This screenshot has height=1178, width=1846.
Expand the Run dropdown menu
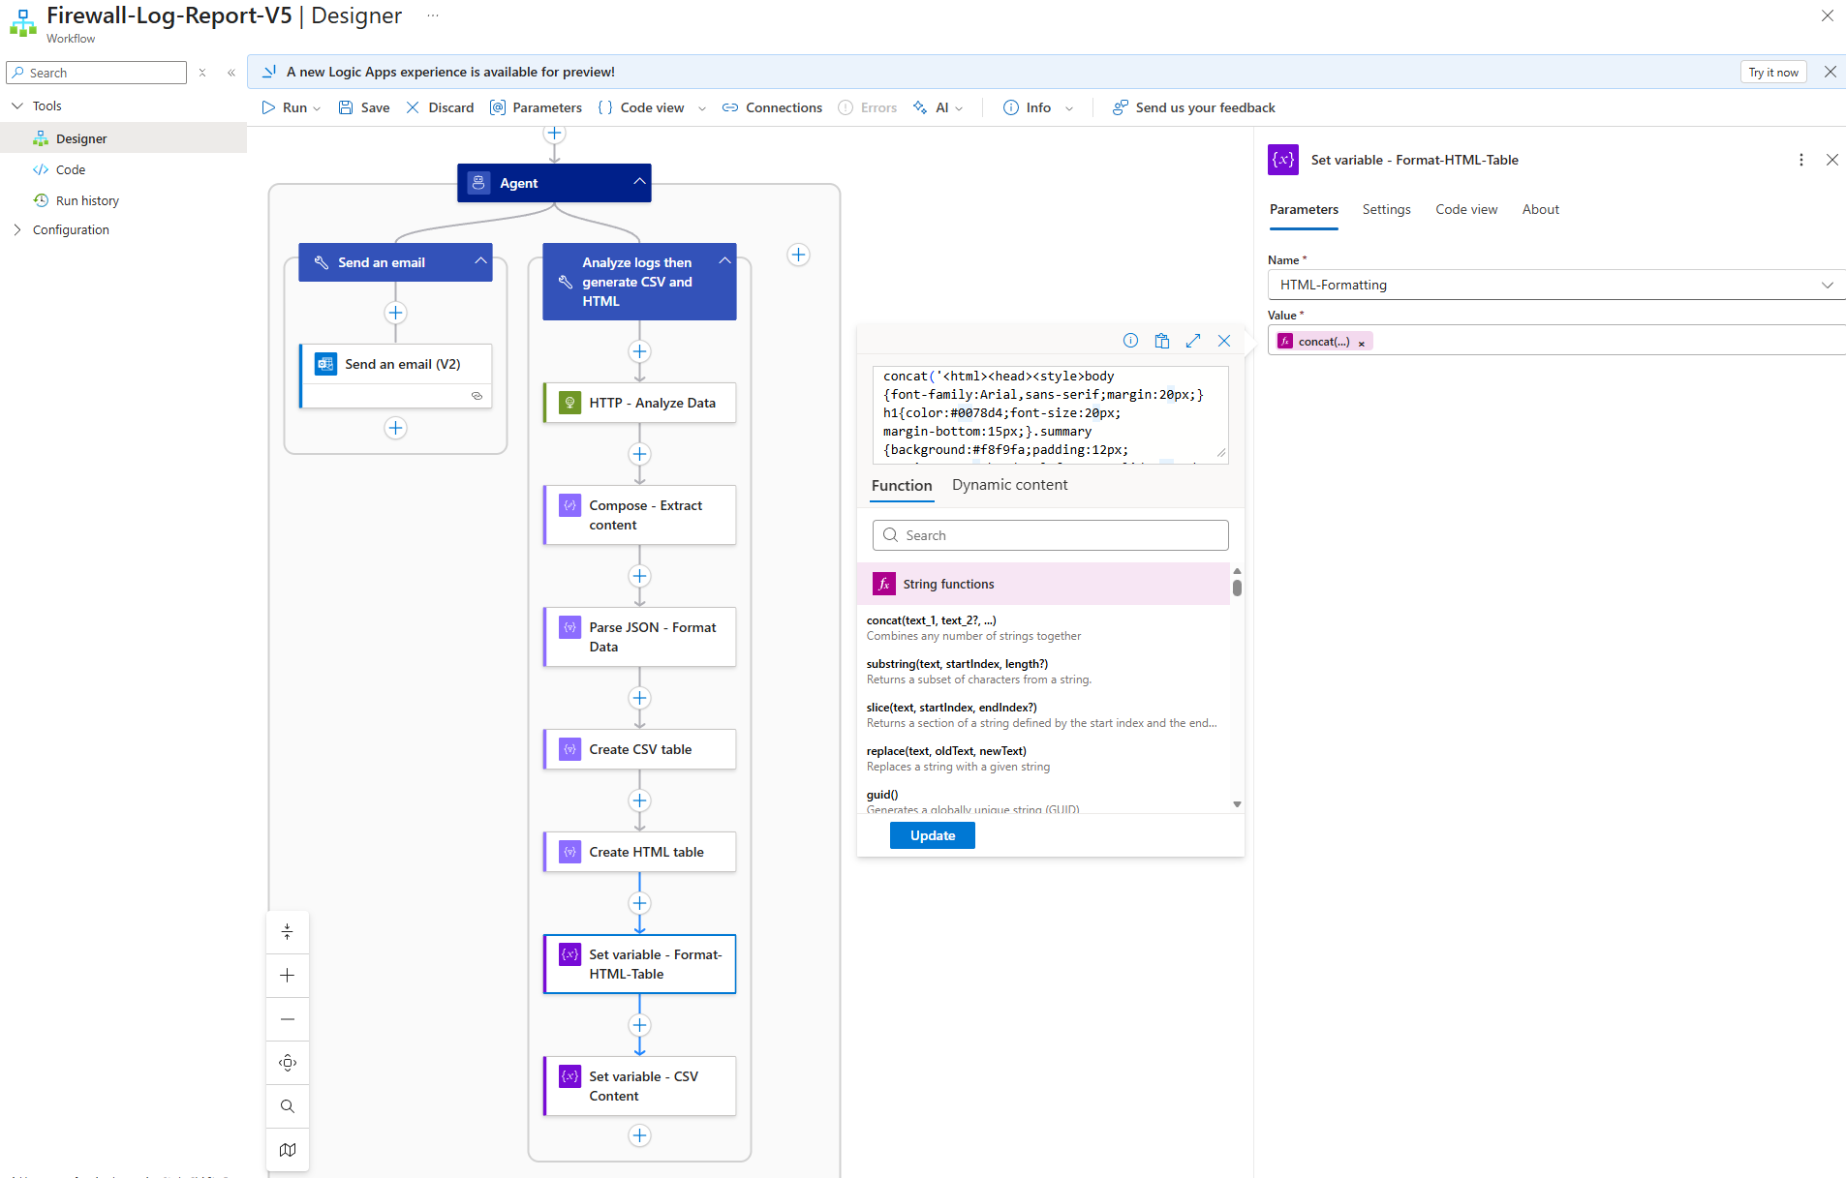click(x=317, y=108)
